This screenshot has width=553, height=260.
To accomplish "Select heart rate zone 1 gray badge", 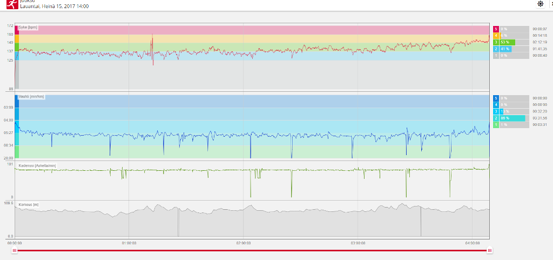I will click(496, 55).
